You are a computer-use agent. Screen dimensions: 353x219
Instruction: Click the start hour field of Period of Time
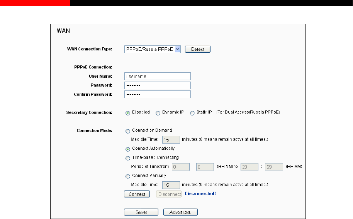pos(181,167)
